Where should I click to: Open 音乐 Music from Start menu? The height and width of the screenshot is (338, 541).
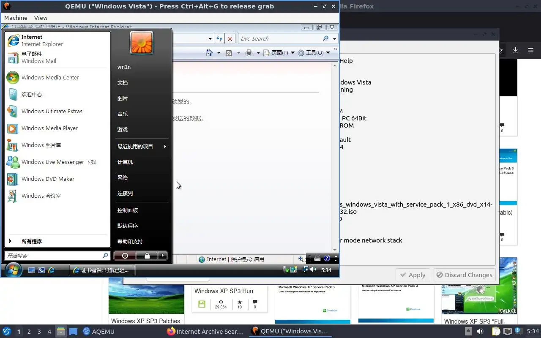point(142,114)
